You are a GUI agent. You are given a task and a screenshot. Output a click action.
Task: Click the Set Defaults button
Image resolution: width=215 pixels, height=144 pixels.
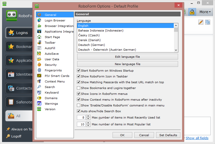click(168, 135)
